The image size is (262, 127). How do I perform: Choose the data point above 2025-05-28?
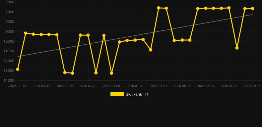pyautogui.click(x=206, y=8)
